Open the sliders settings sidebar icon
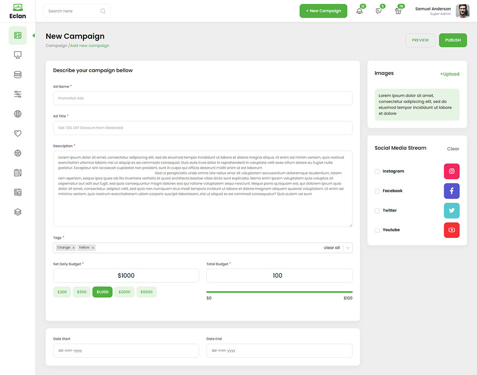 pos(18,94)
